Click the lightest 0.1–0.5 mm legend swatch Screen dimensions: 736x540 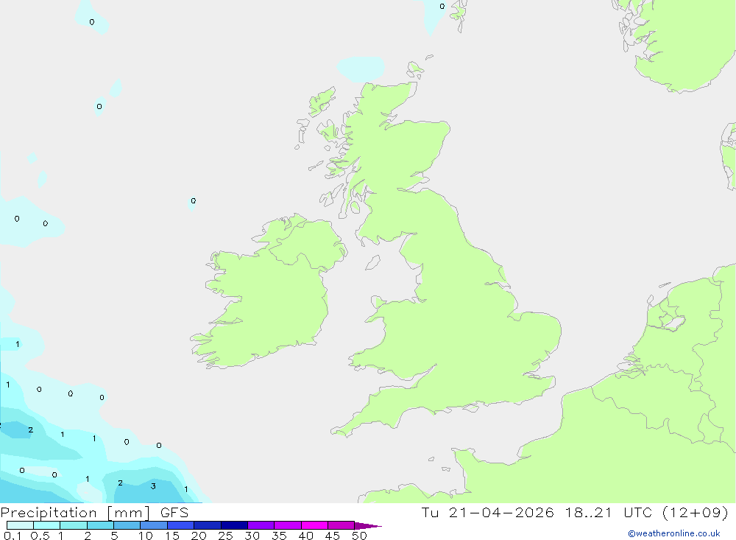(x=20, y=525)
